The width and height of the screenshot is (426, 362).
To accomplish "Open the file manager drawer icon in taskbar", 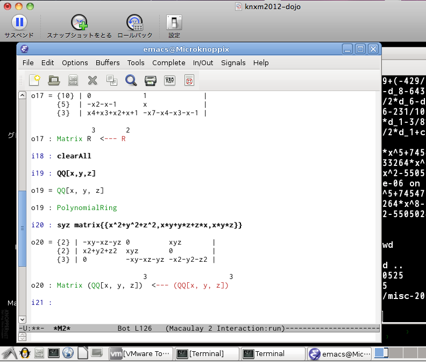I will point(39,353).
